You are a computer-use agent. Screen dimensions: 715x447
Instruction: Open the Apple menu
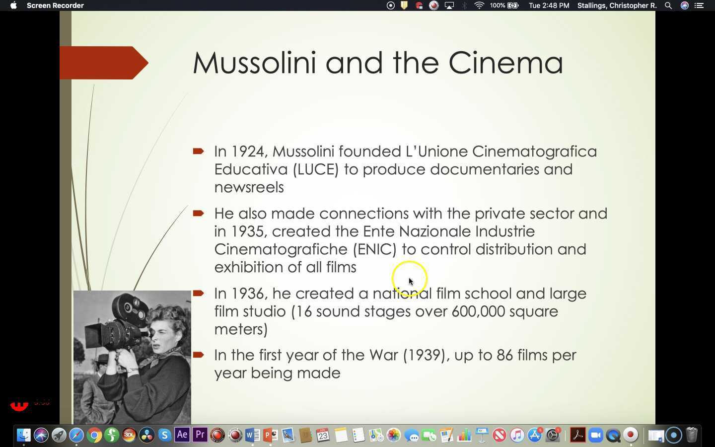[13, 5]
